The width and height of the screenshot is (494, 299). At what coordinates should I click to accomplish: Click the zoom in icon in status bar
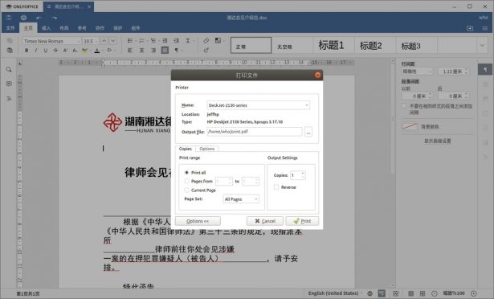474,293
